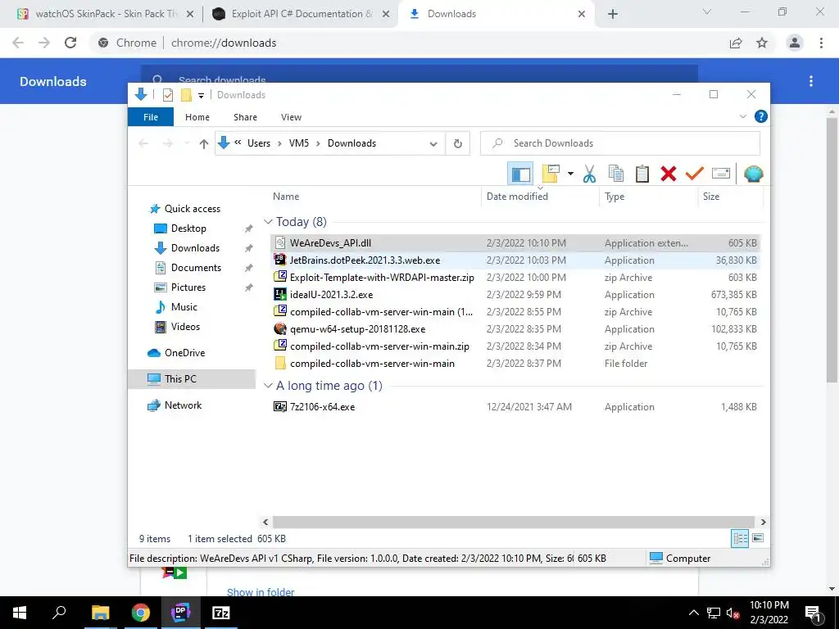Image resolution: width=839 pixels, height=629 pixels.
Task: Select OneDrive in the navigation pane
Action: [x=184, y=353]
